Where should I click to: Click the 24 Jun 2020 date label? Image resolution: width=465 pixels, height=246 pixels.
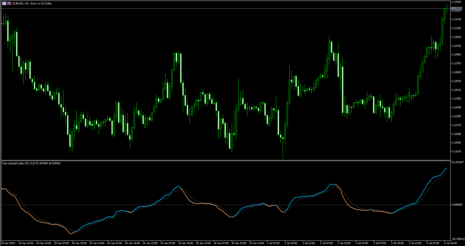click(x=8, y=243)
